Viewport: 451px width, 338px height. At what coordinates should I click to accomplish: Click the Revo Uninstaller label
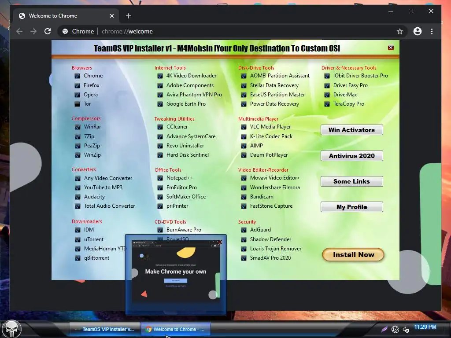pos(185,146)
